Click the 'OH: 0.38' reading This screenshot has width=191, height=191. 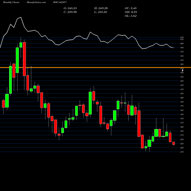pos(131,12)
